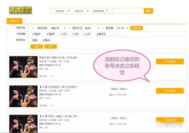Click the orange button beside the 广东一区 dropdown
This screenshot has height=133, width=189.
(x=137, y=28)
